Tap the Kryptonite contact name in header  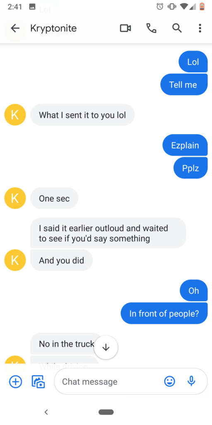pos(53,28)
